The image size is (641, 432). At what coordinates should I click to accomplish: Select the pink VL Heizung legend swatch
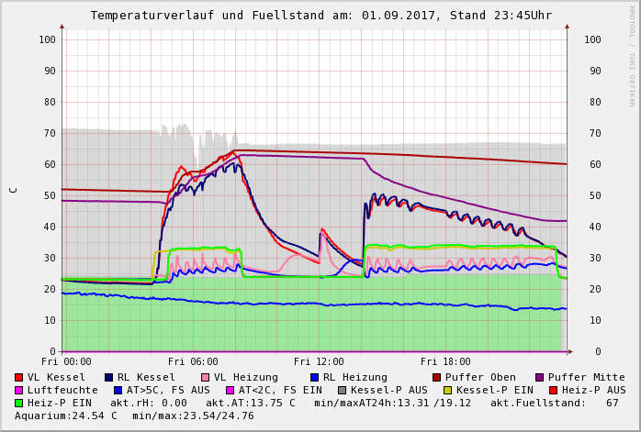[205, 377]
